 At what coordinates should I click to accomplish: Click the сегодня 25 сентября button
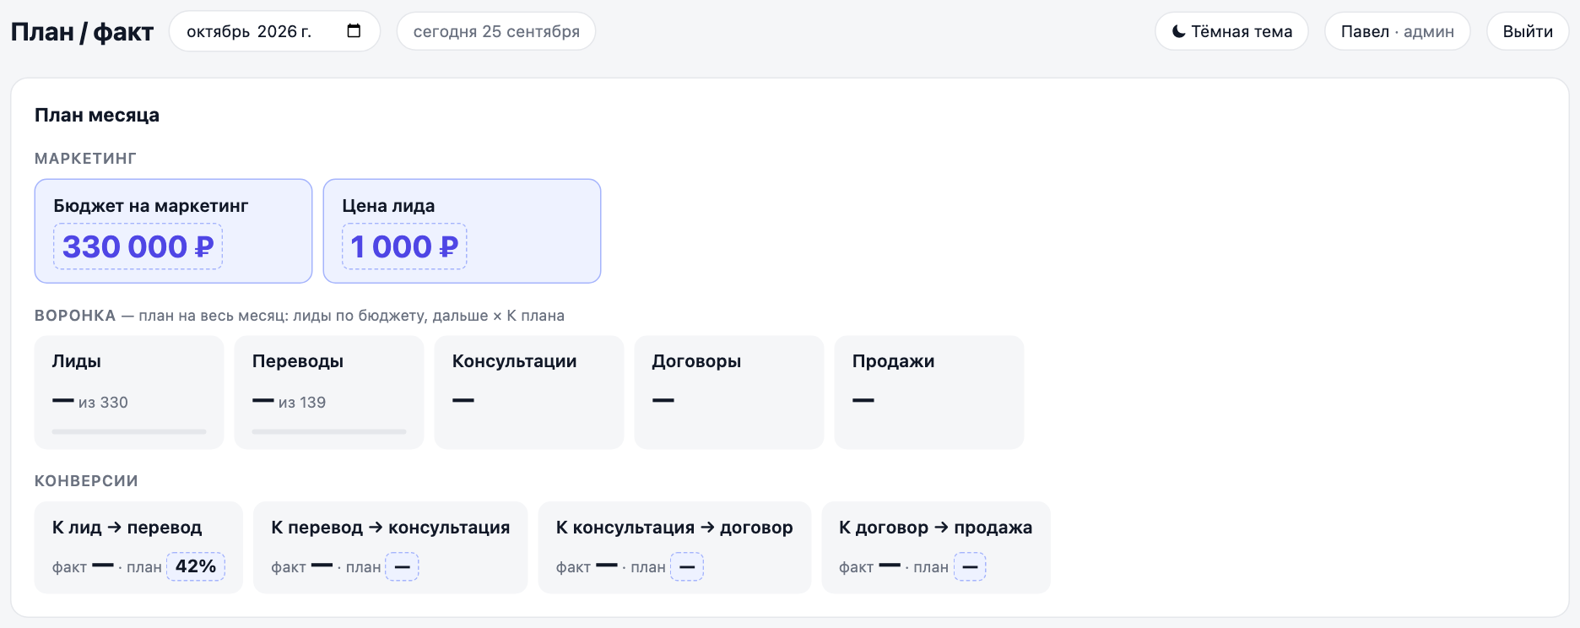click(496, 31)
